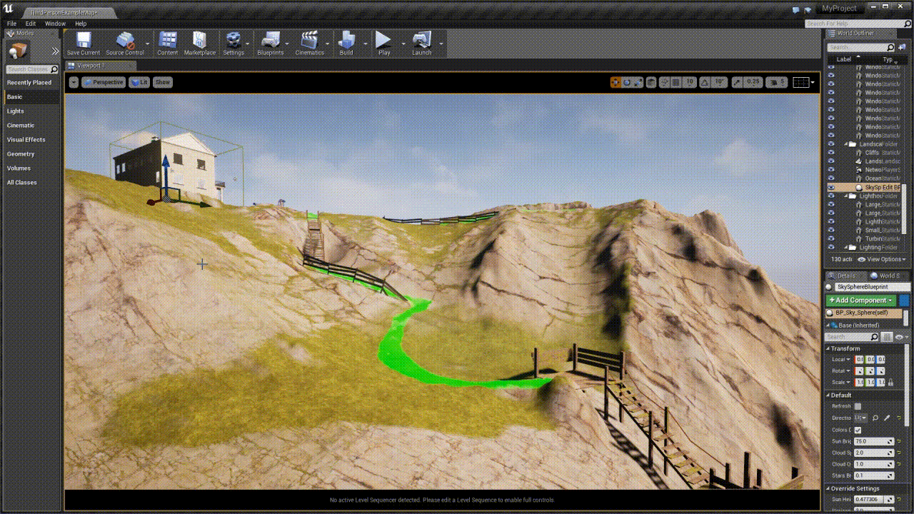Image resolution: width=914 pixels, height=514 pixels.
Task: Select the rotate gizmo tool in viewport
Action: tap(627, 82)
